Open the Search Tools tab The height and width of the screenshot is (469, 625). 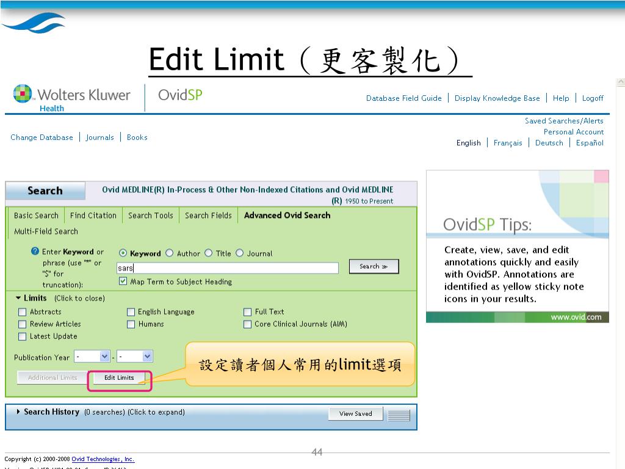click(151, 216)
